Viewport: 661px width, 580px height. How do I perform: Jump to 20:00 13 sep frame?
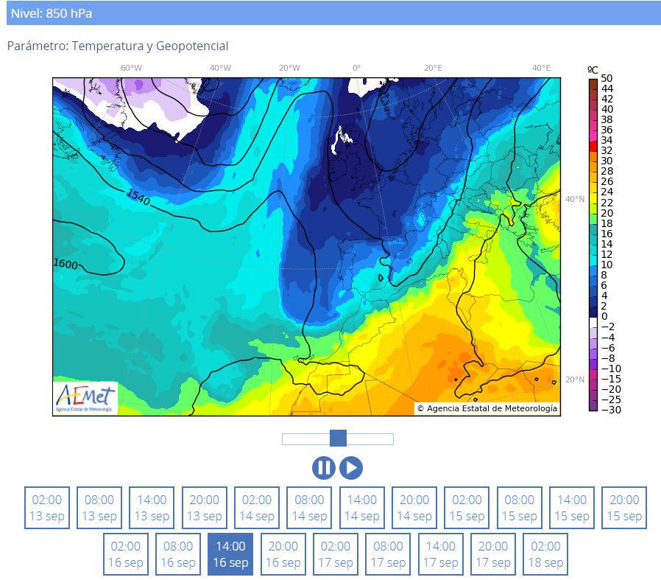tap(204, 508)
